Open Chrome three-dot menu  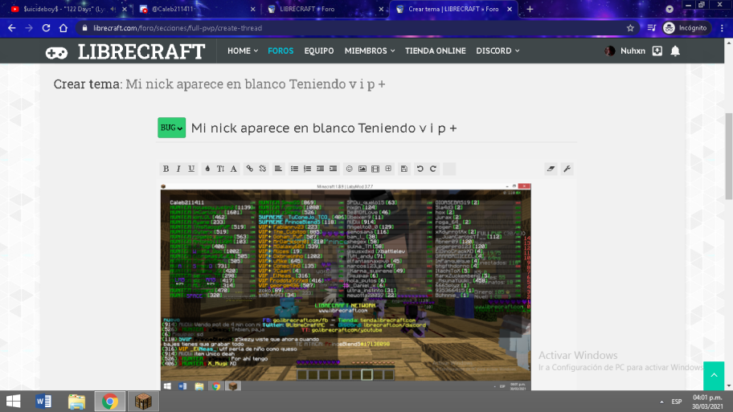pyautogui.click(x=722, y=28)
